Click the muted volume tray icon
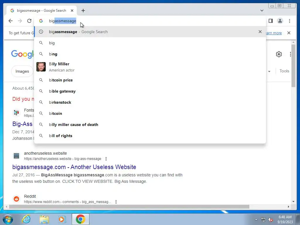Screen dimensions: 300x225 point(270,220)
